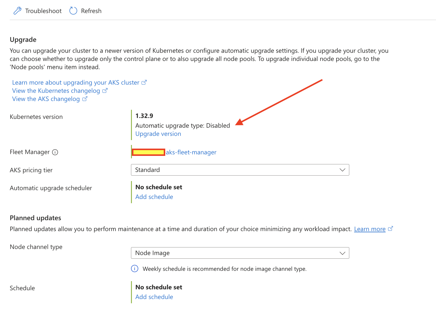The image size is (436, 316).
Task: Expand Node Image list via its chevron
Action: pos(342,253)
